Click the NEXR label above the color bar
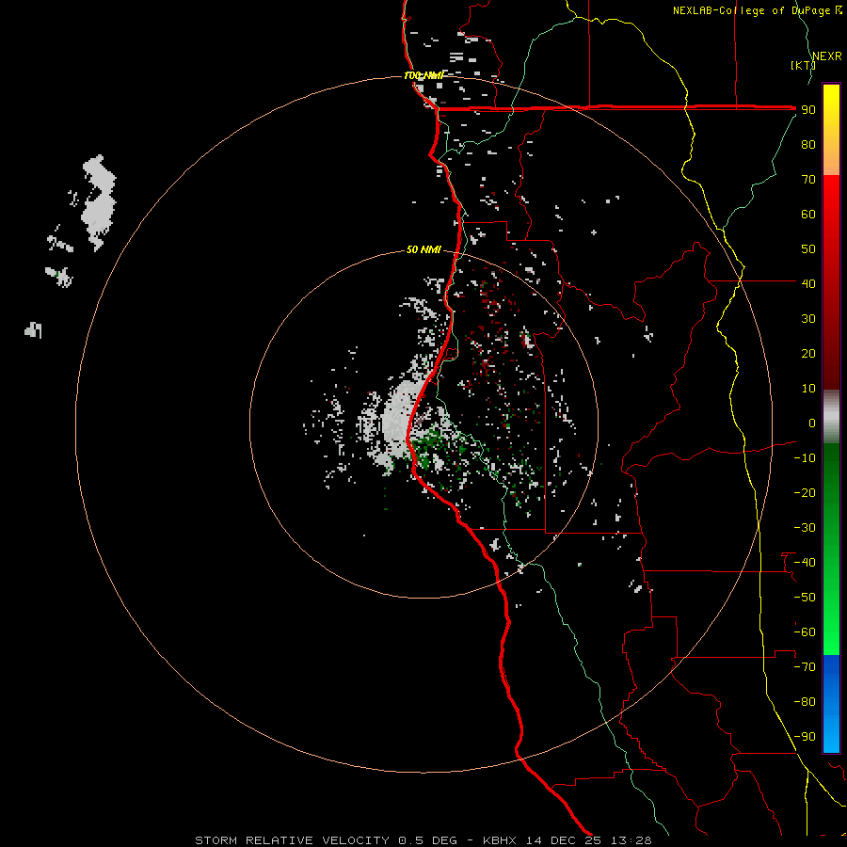The image size is (847, 847). [827, 56]
